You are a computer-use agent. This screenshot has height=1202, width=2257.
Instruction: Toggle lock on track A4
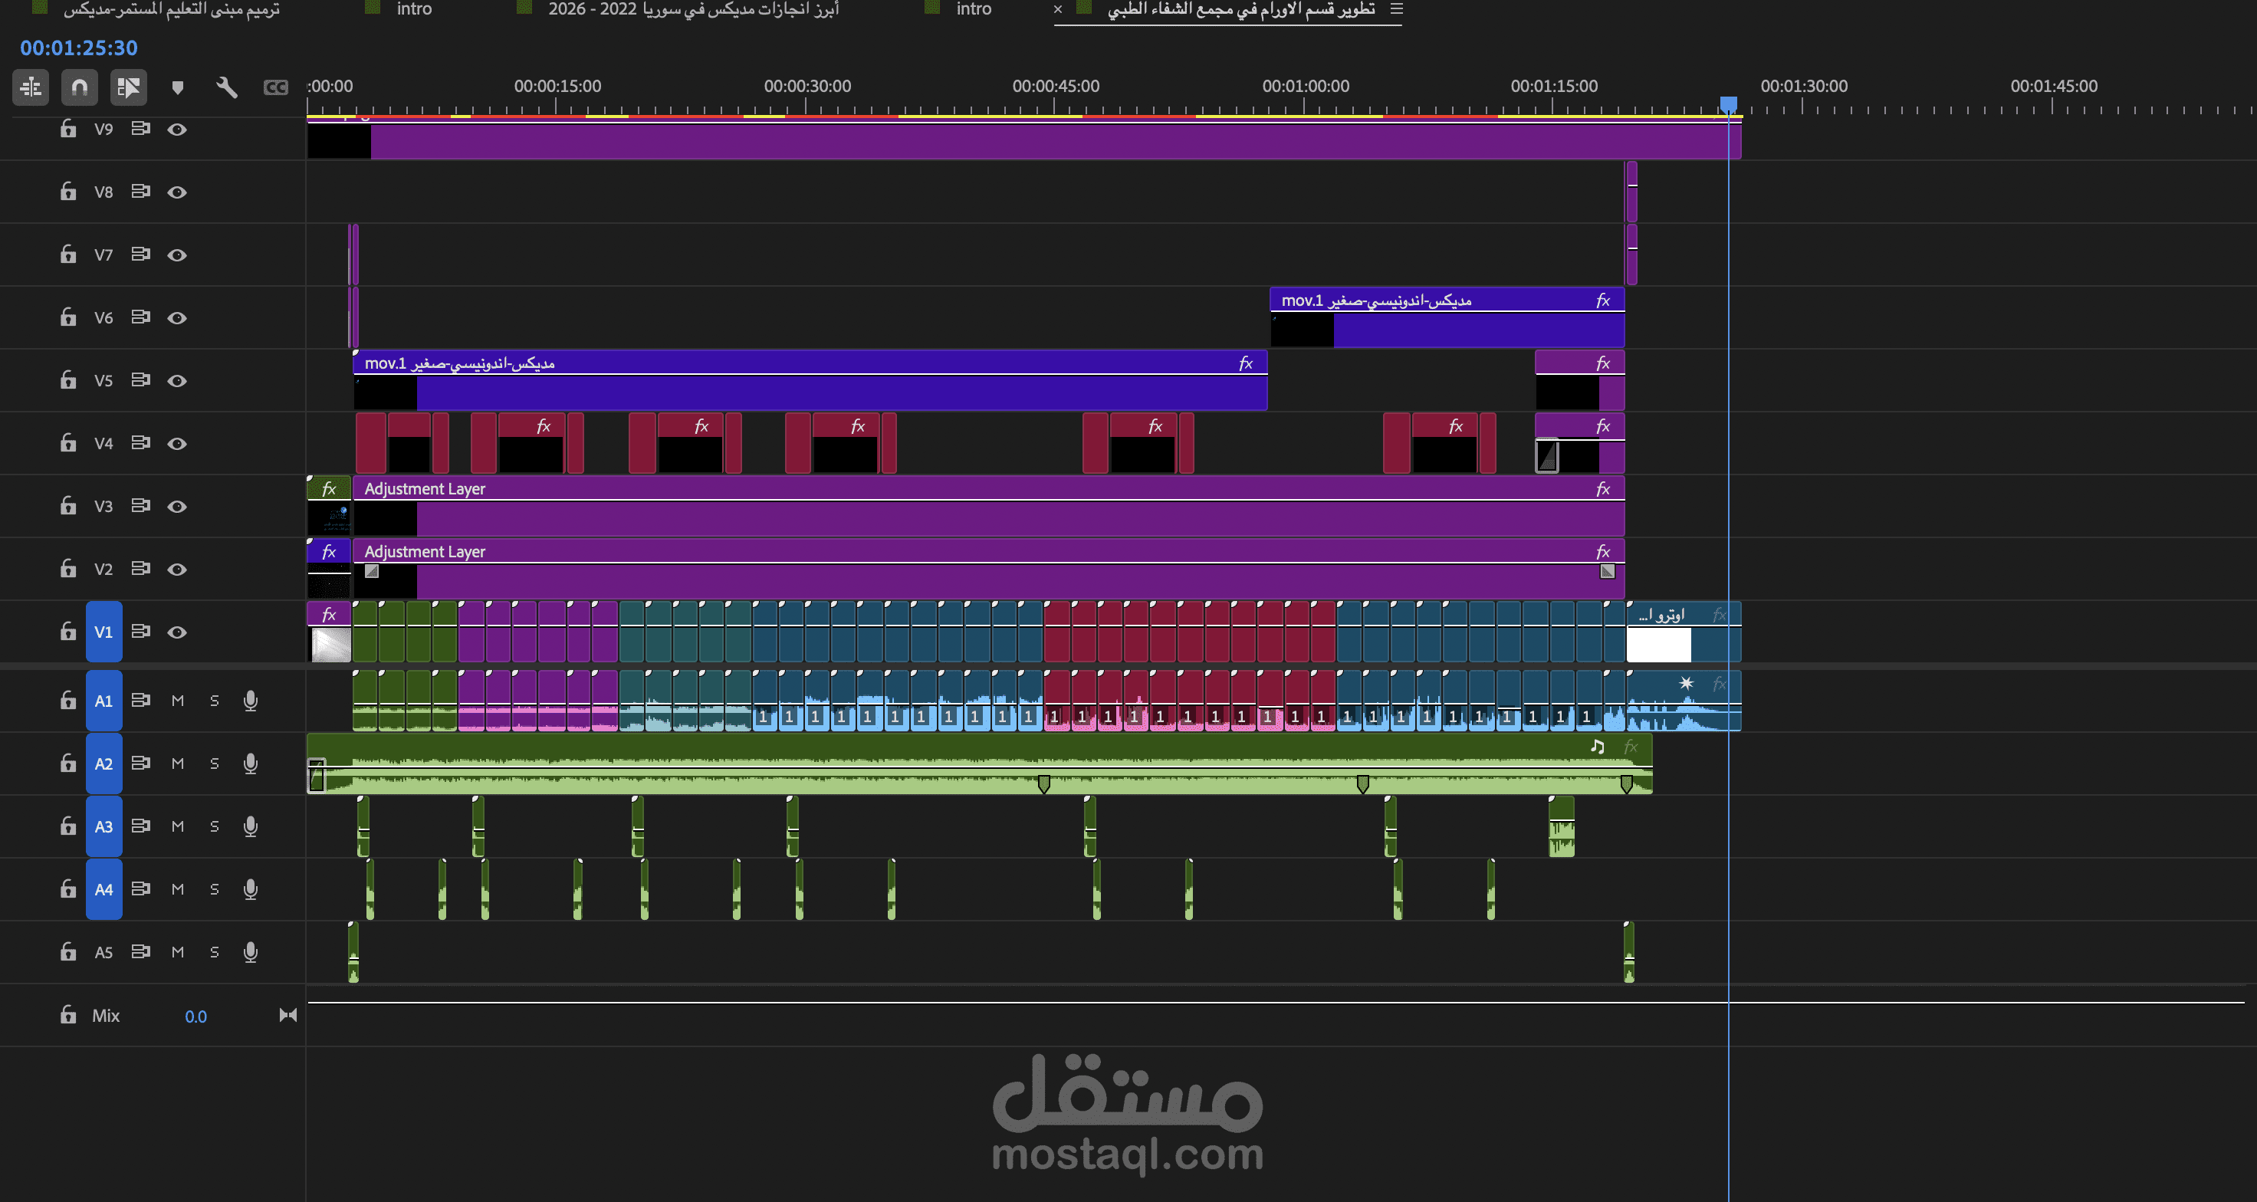click(68, 889)
